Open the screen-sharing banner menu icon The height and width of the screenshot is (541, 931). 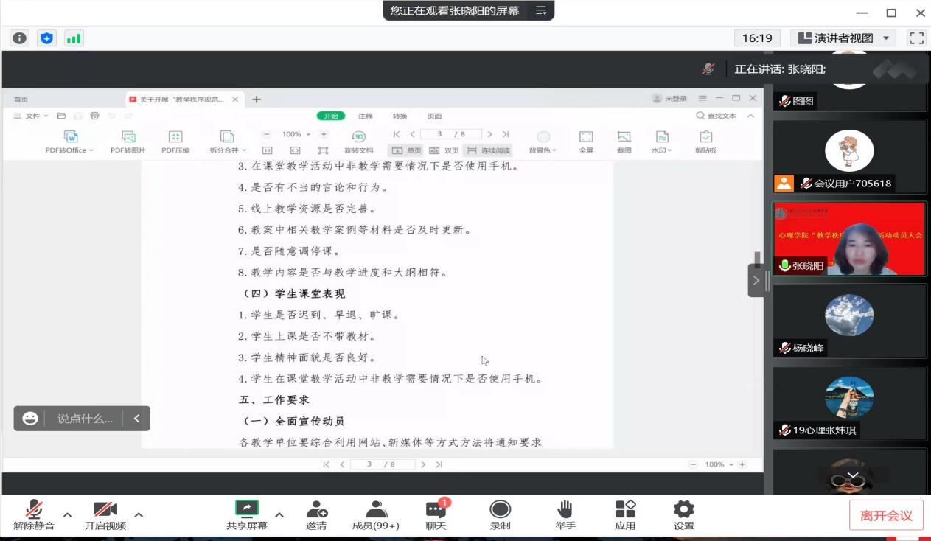coord(541,10)
